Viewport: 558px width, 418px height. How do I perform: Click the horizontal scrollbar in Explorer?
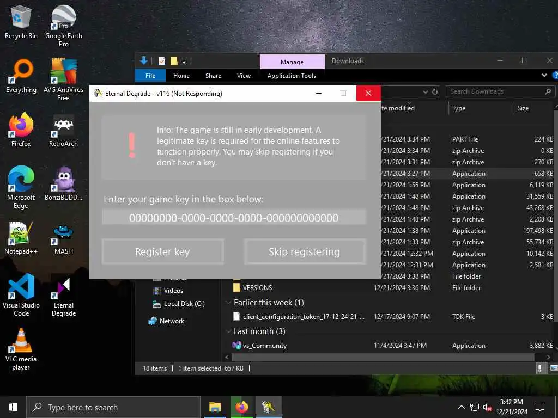click(383, 357)
